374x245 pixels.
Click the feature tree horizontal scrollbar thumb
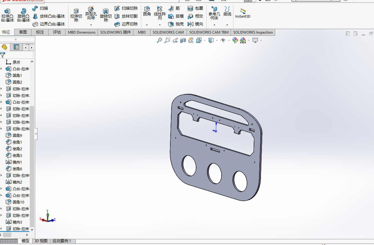[x=7, y=235]
